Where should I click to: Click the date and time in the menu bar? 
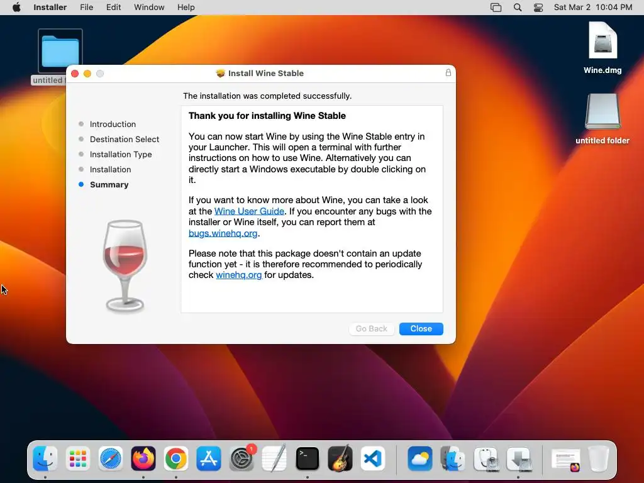(592, 7)
